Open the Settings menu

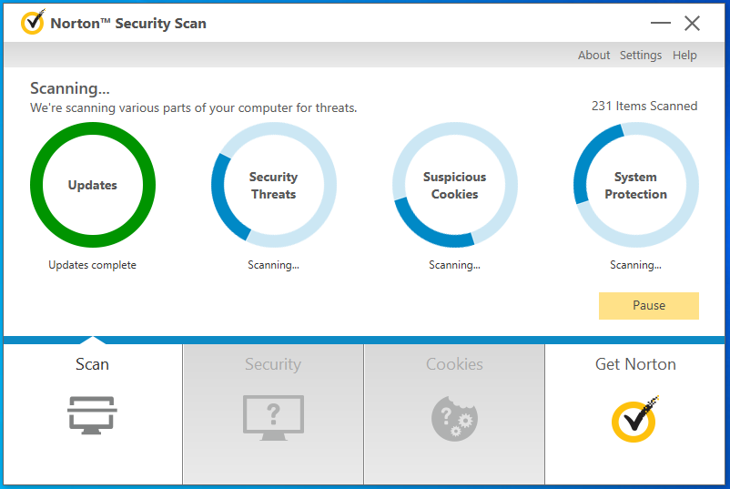(x=641, y=56)
